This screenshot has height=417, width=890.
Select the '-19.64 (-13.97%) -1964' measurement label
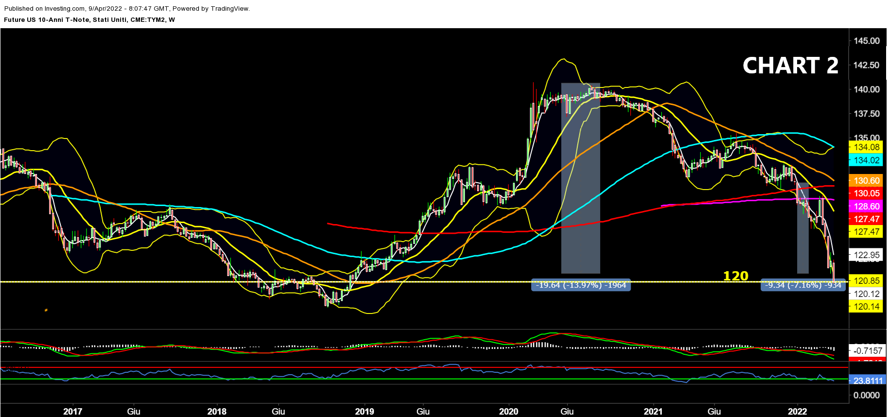click(x=581, y=285)
